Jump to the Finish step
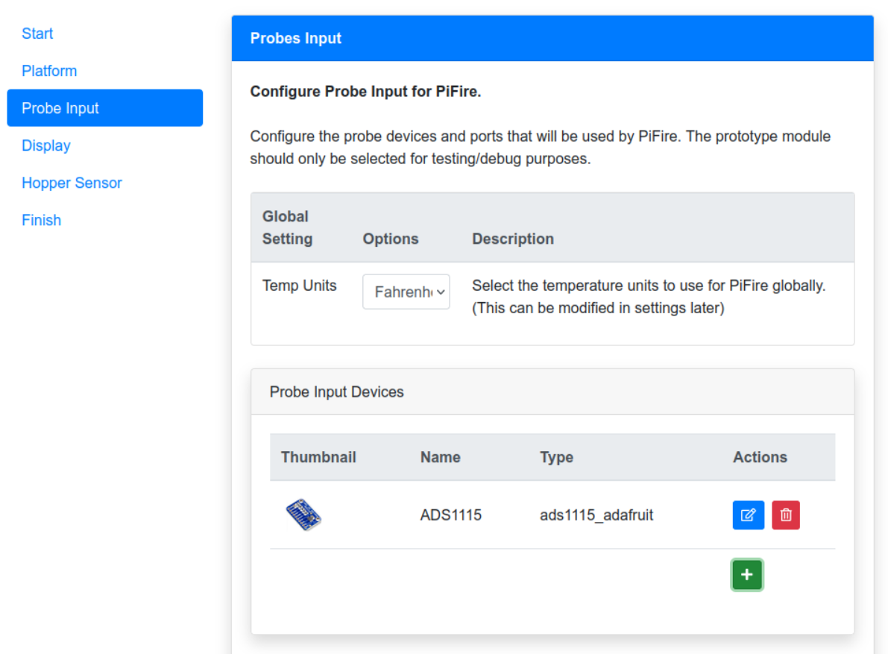The image size is (888, 654). tap(41, 220)
